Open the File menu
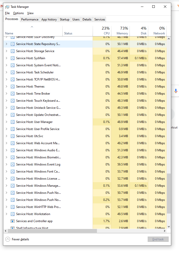The height and width of the screenshot is (254, 179). coord(7,13)
